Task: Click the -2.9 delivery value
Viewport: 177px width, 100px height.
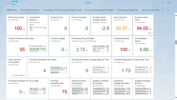Action: click(x=105, y=28)
